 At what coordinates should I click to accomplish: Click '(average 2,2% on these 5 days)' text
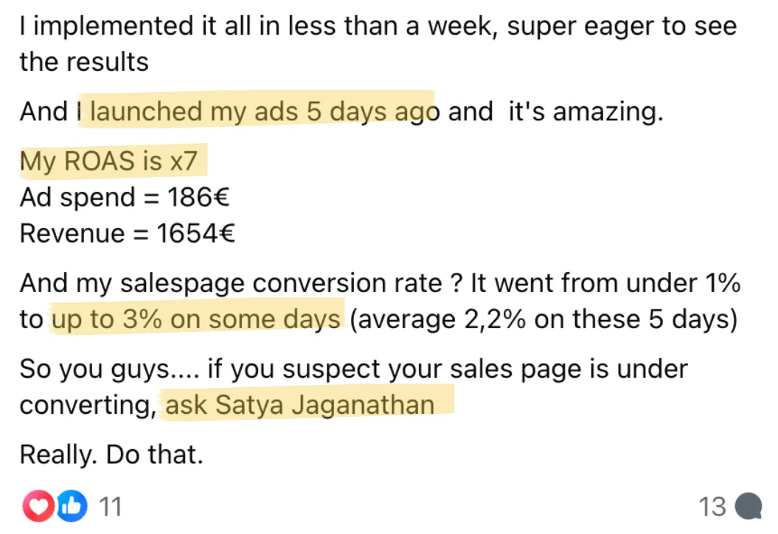point(543,319)
